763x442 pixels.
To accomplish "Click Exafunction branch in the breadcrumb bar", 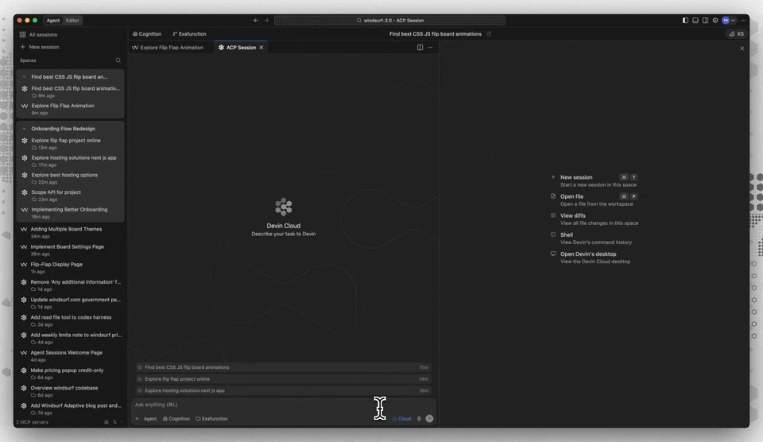I will [x=189, y=34].
